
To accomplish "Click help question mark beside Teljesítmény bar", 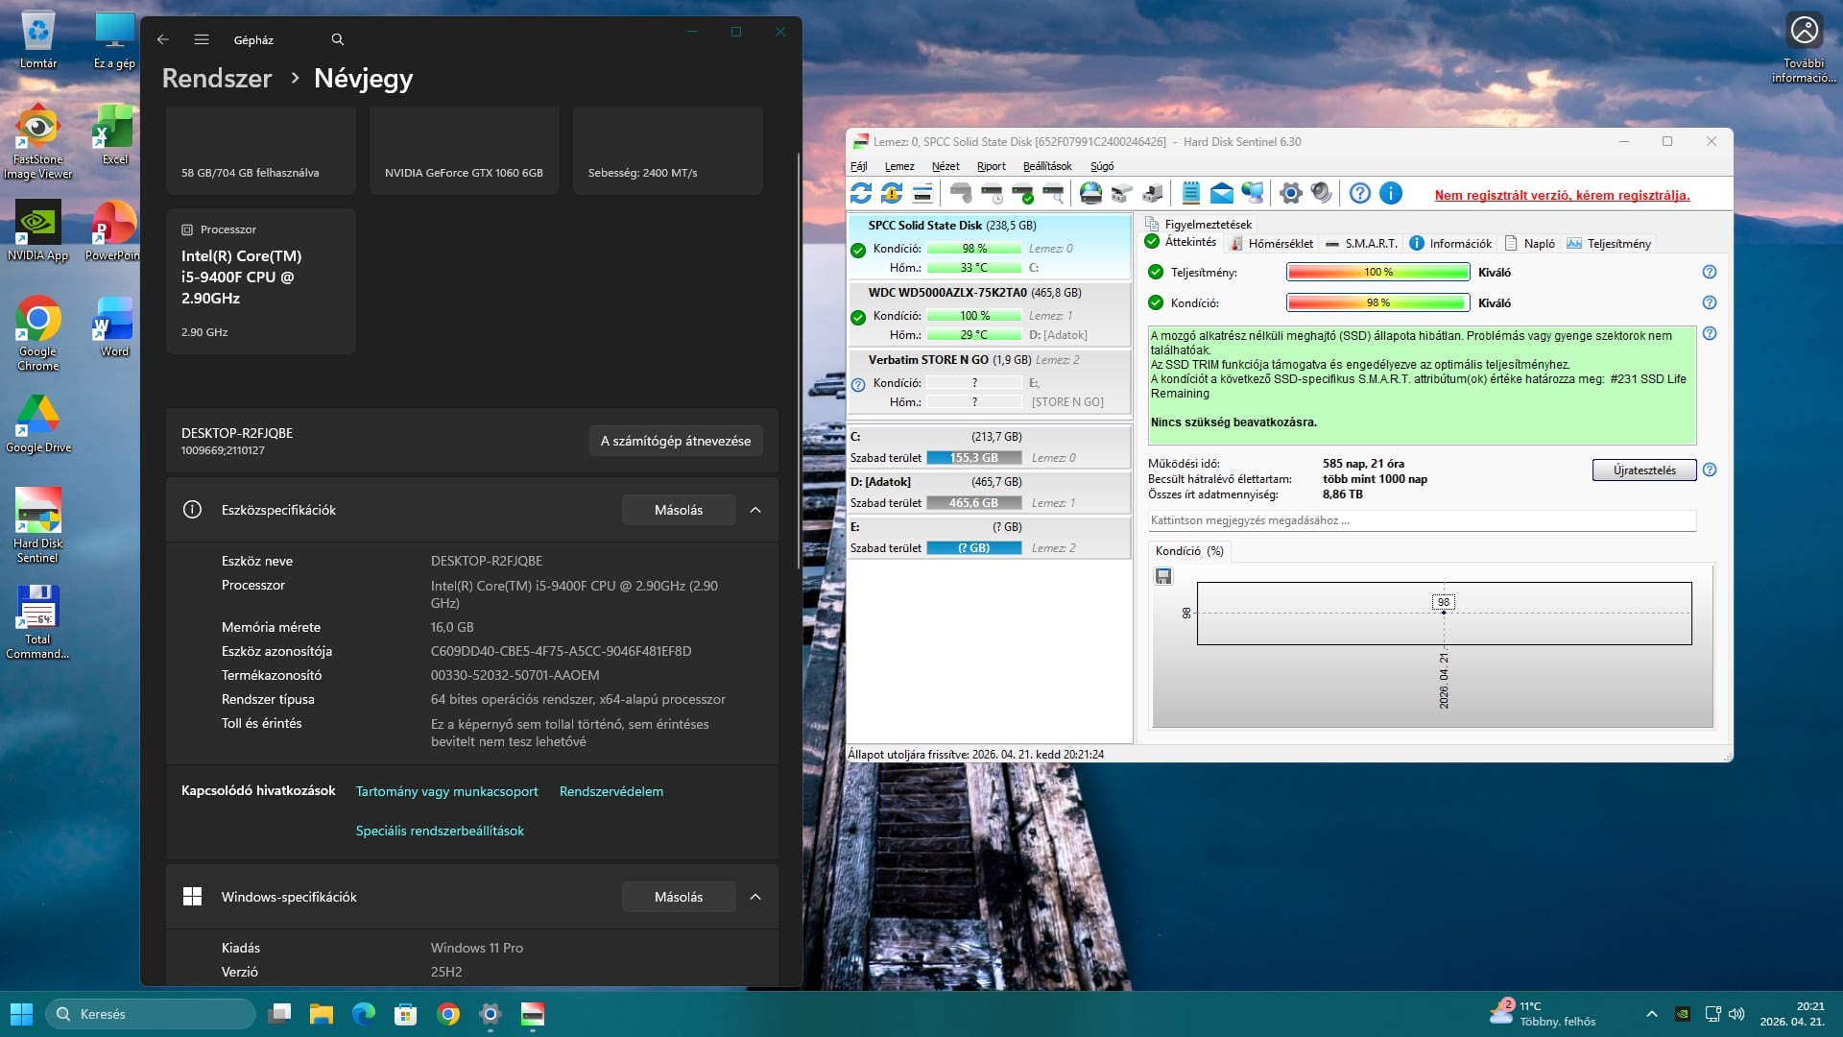I will point(1709,272).
